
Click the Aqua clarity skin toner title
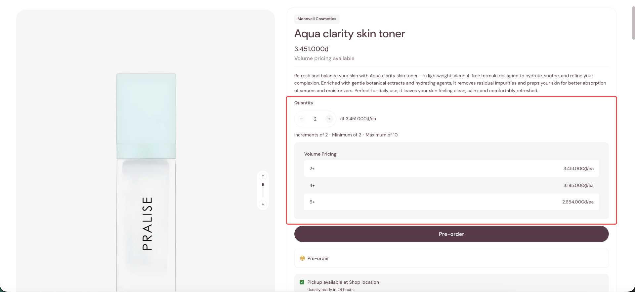point(350,34)
